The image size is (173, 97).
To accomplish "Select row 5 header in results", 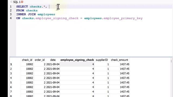I will 15,82.
